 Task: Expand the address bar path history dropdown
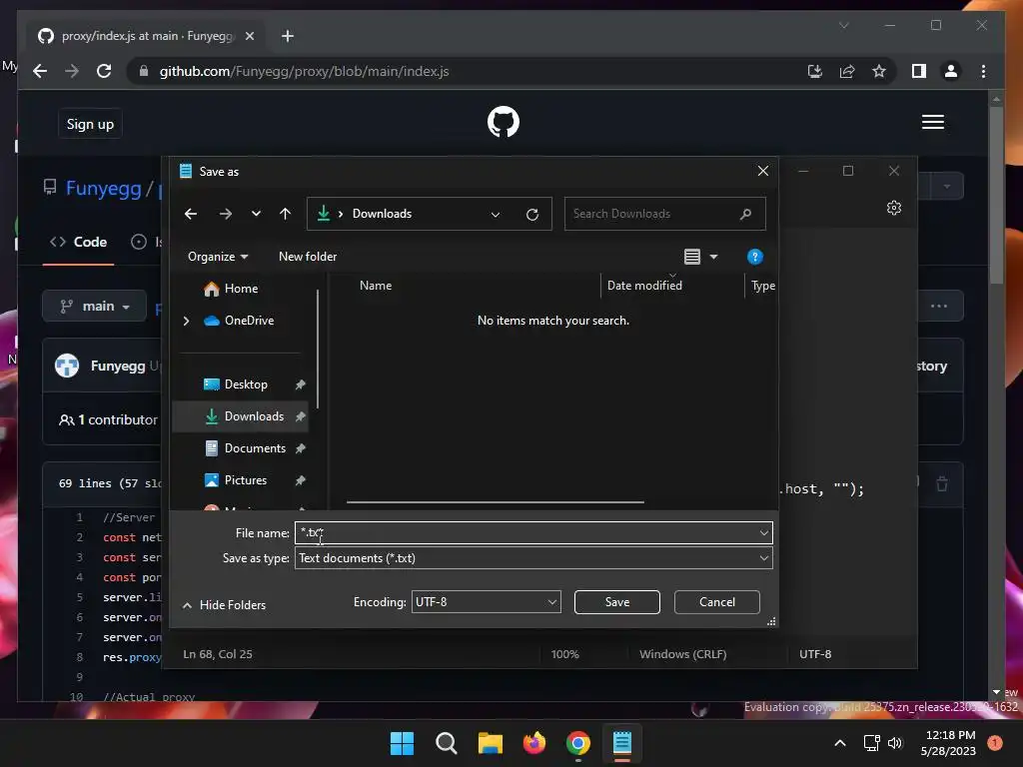[496, 214]
